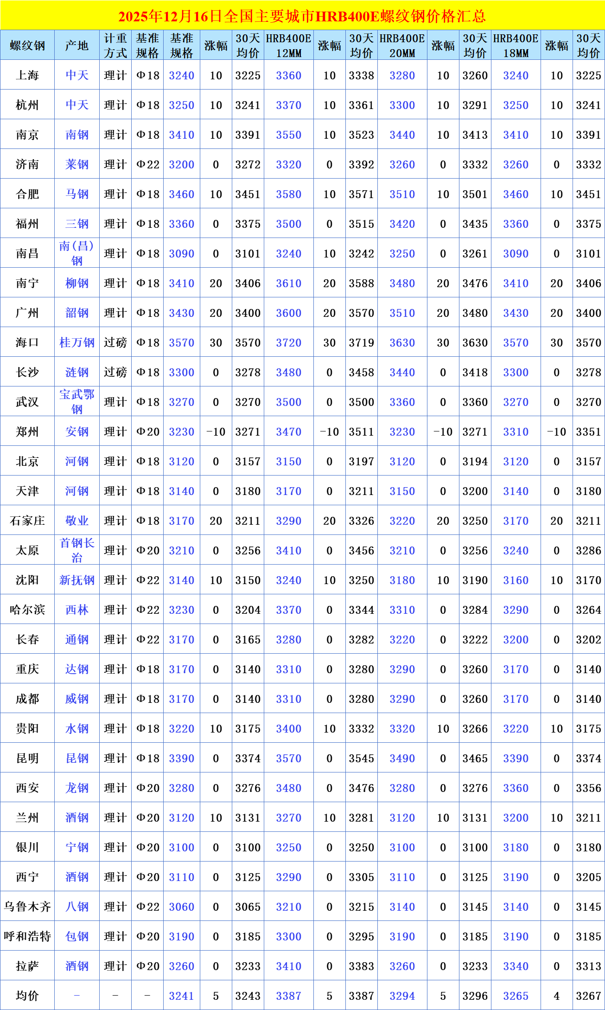605x1010 pixels.
Task: Click the 石家庄 city cell
Action: 27,521
